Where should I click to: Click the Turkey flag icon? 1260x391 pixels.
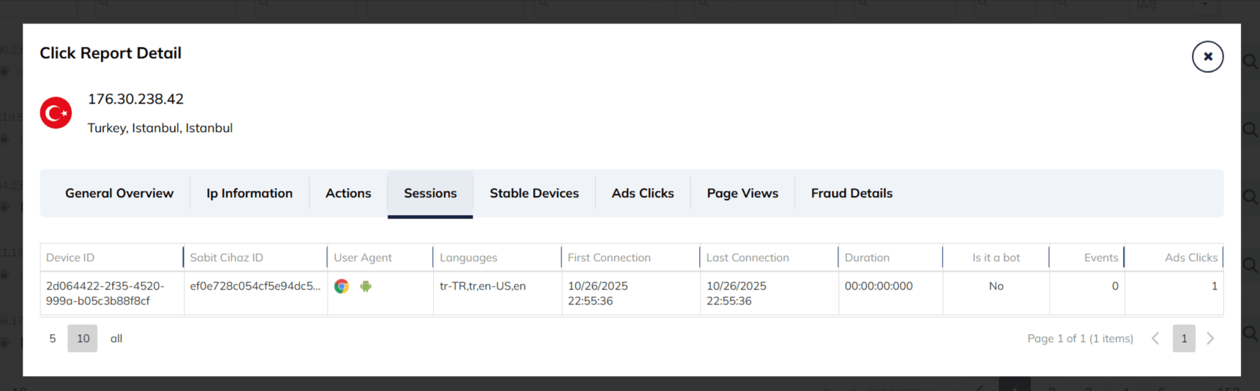(x=56, y=113)
